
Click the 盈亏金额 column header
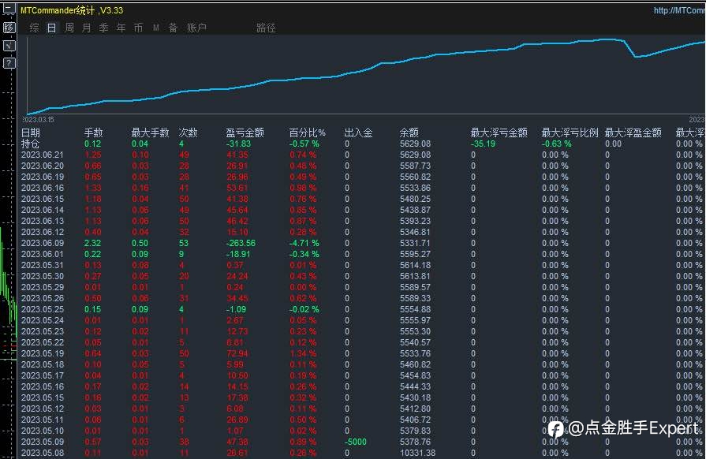tap(245, 132)
